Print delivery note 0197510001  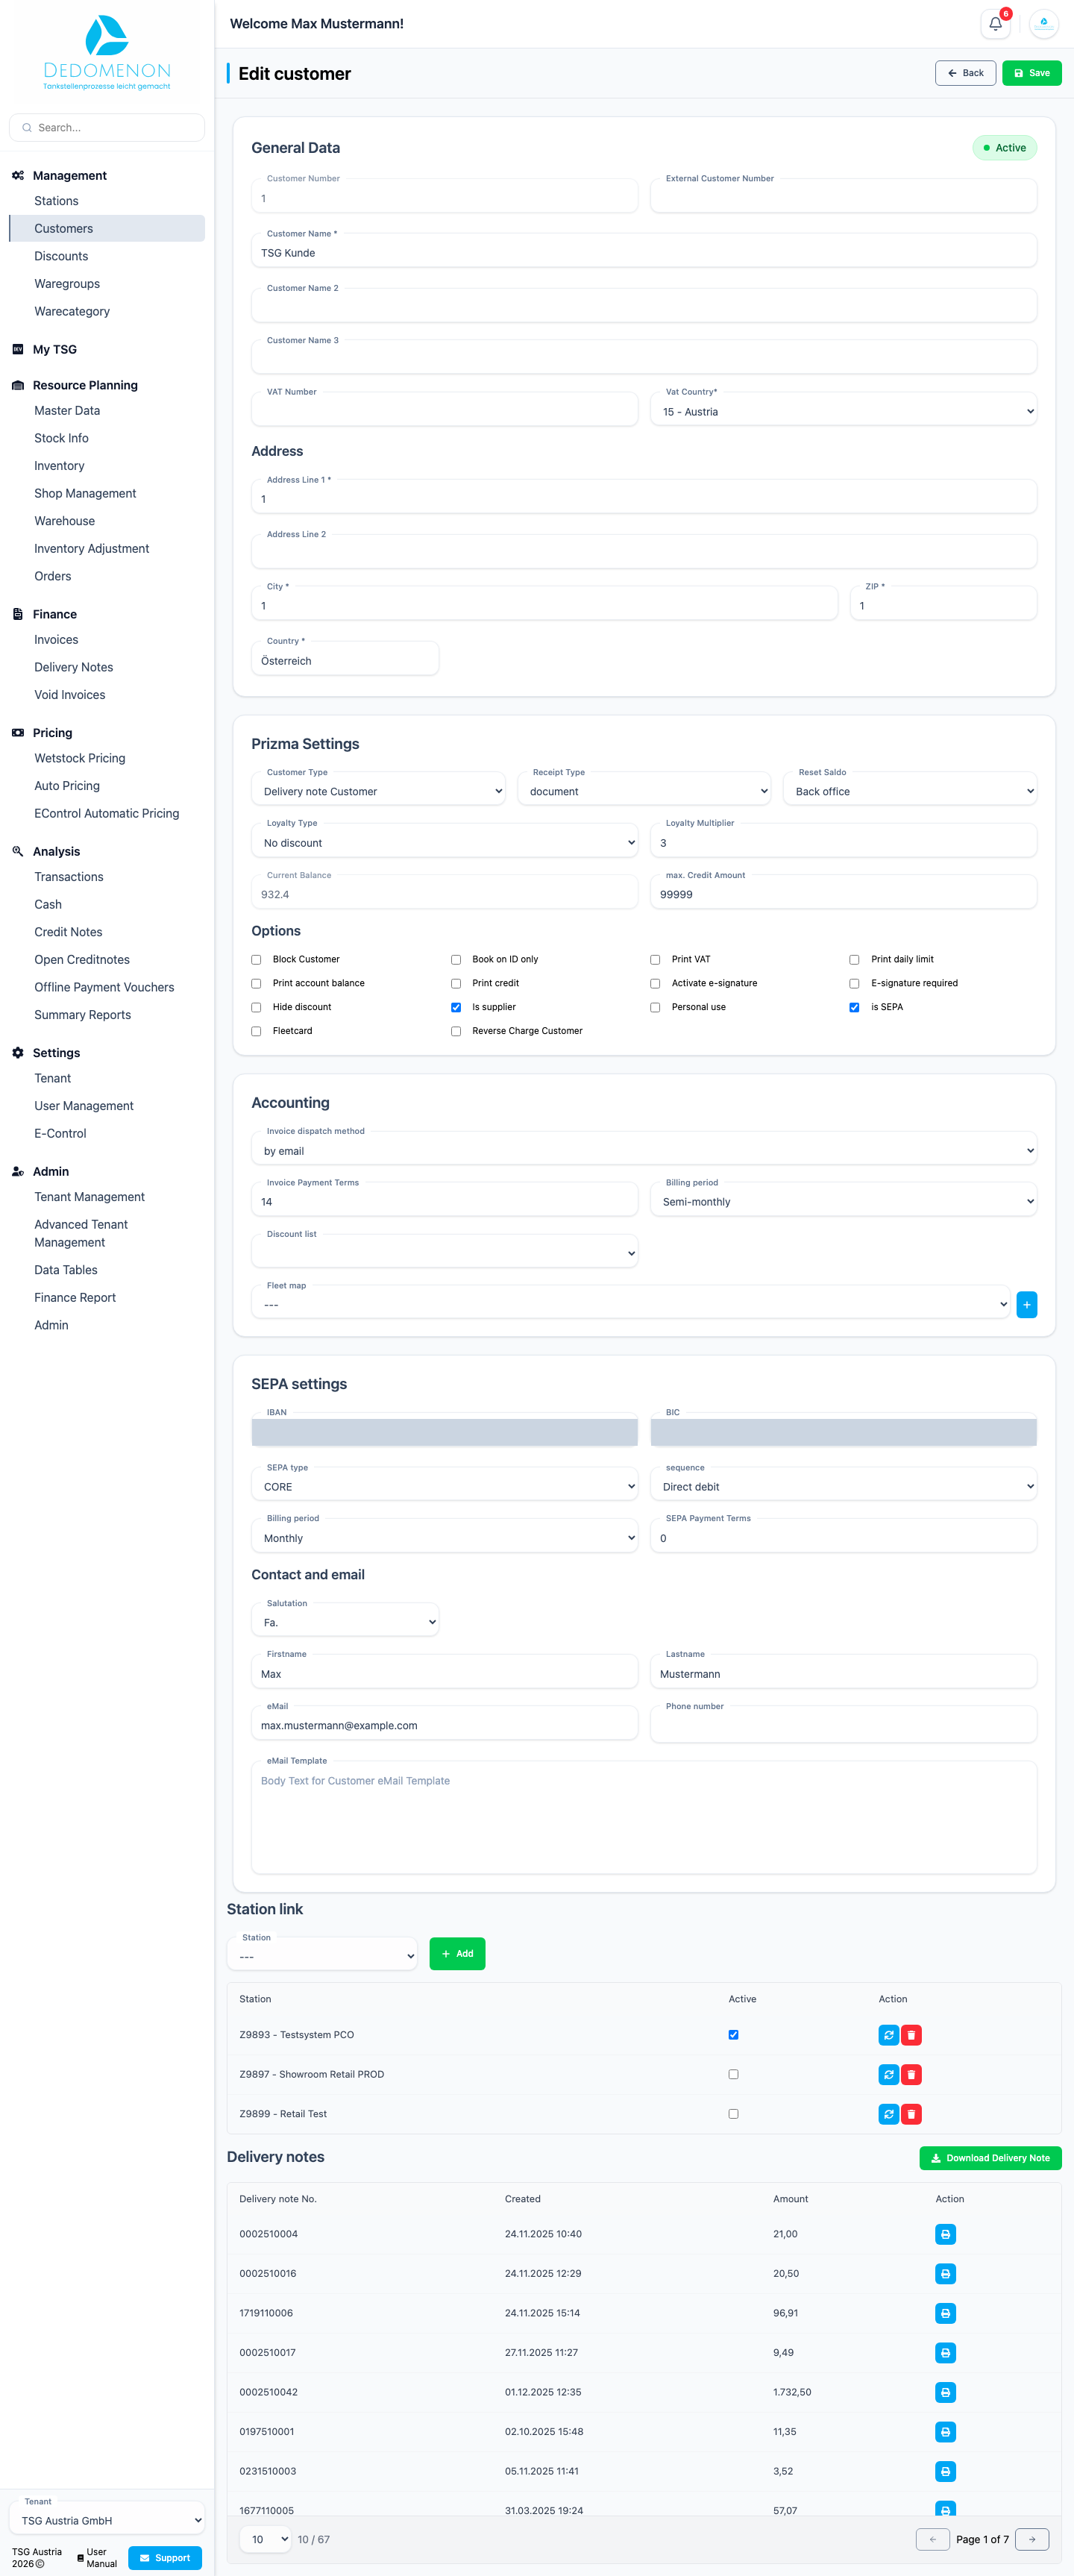tap(945, 2432)
